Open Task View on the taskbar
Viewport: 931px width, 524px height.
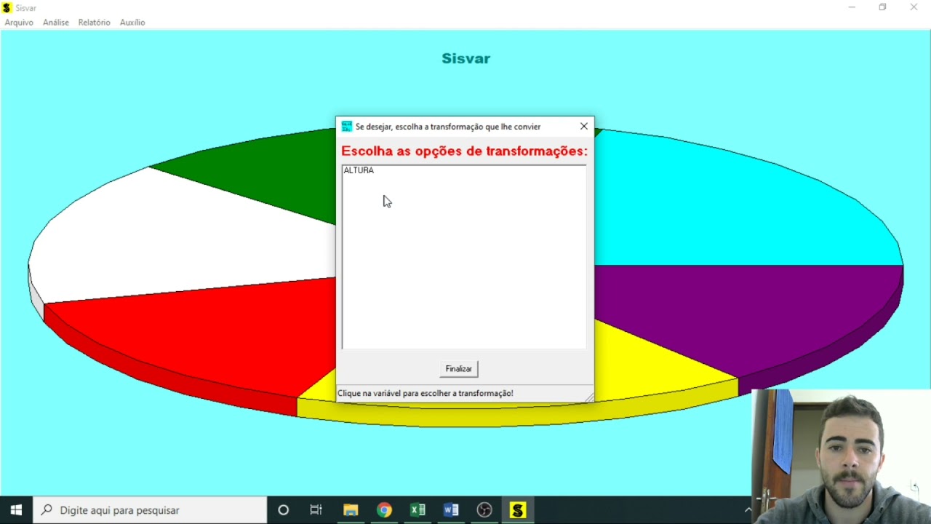click(316, 510)
